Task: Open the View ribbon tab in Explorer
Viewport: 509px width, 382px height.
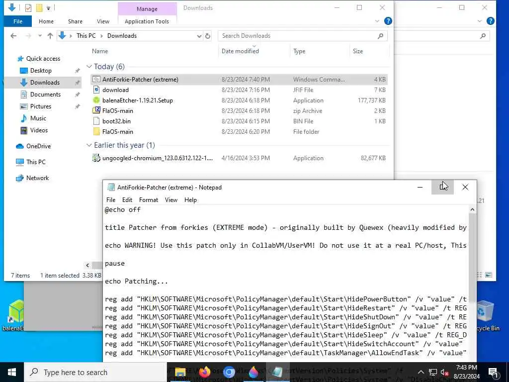Action: [x=103, y=21]
